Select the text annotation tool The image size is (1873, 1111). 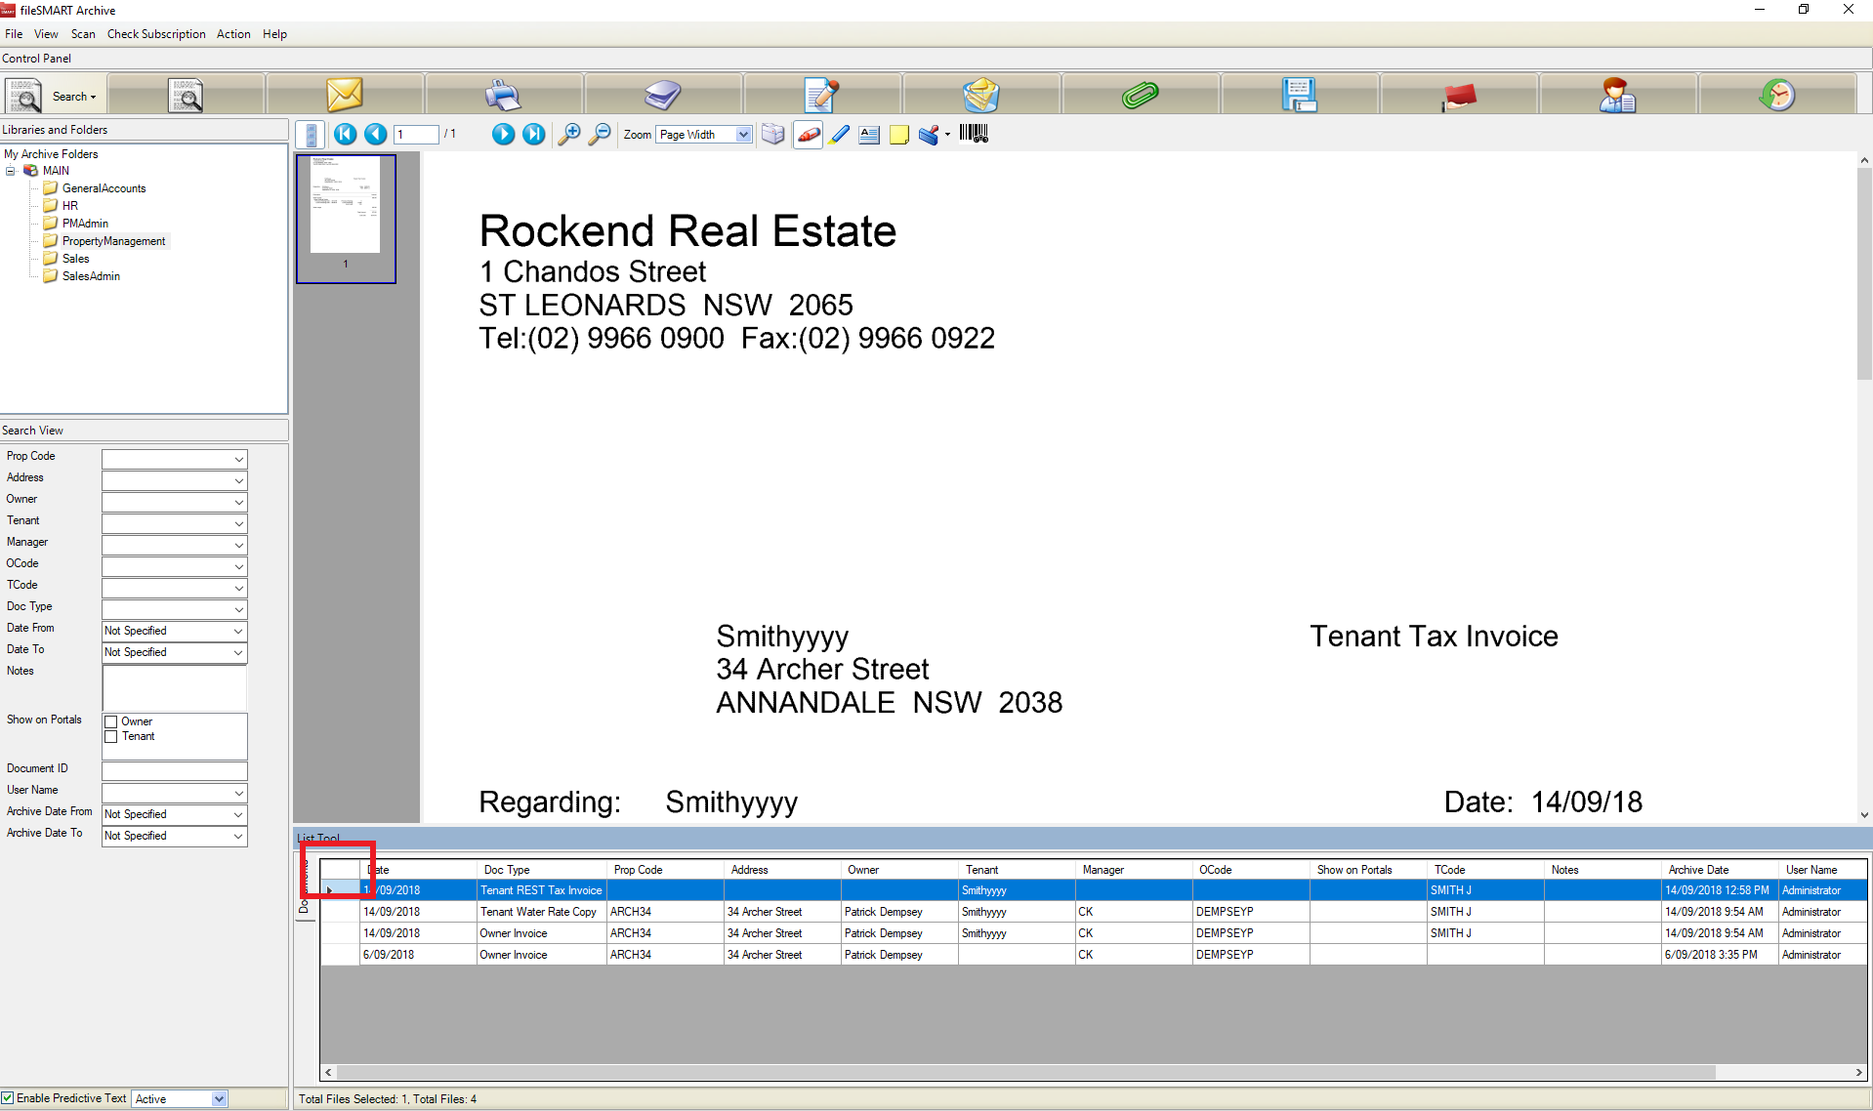(869, 135)
